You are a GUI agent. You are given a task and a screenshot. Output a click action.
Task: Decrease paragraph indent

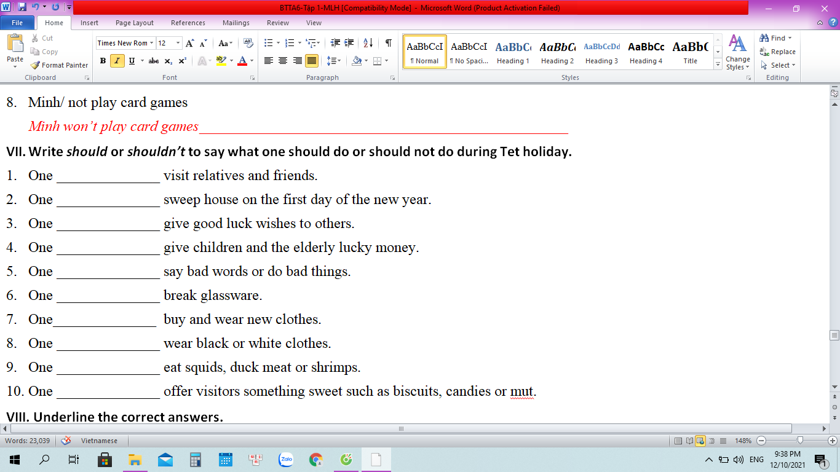click(335, 43)
